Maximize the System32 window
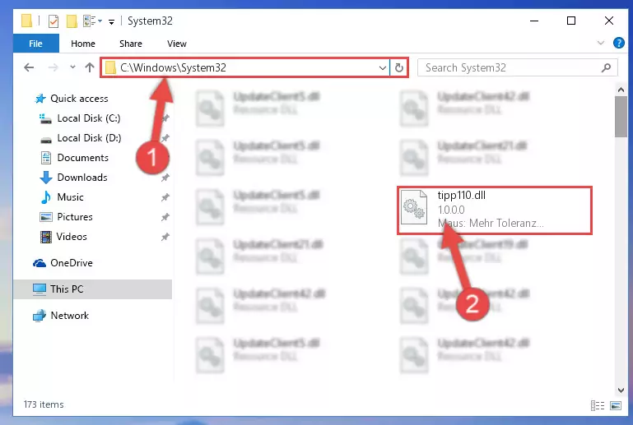The height and width of the screenshot is (425, 633). point(571,21)
